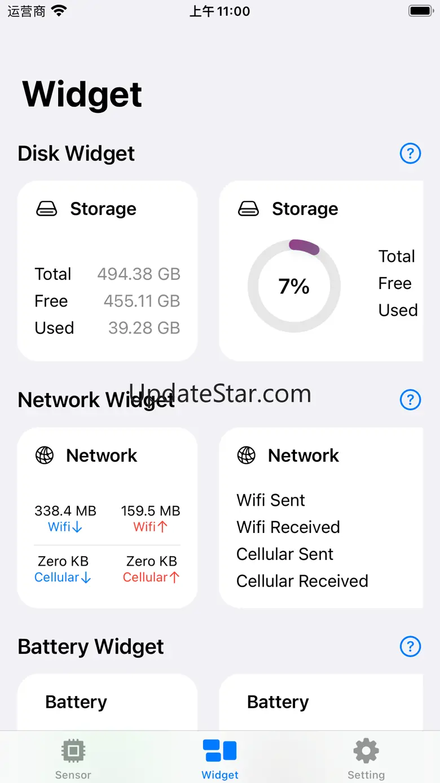The height and width of the screenshot is (783, 440).
Task: Open help for Disk Widget section
Action: [x=410, y=153]
